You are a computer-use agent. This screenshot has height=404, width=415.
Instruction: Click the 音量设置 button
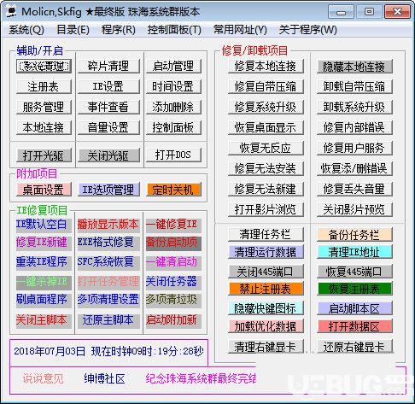pyautogui.click(x=108, y=127)
